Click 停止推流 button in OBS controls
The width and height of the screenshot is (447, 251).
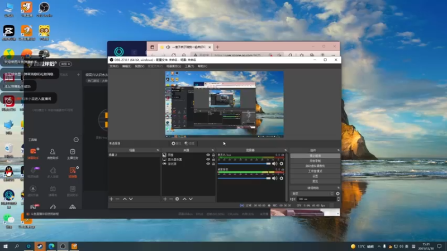coord(315,156)
